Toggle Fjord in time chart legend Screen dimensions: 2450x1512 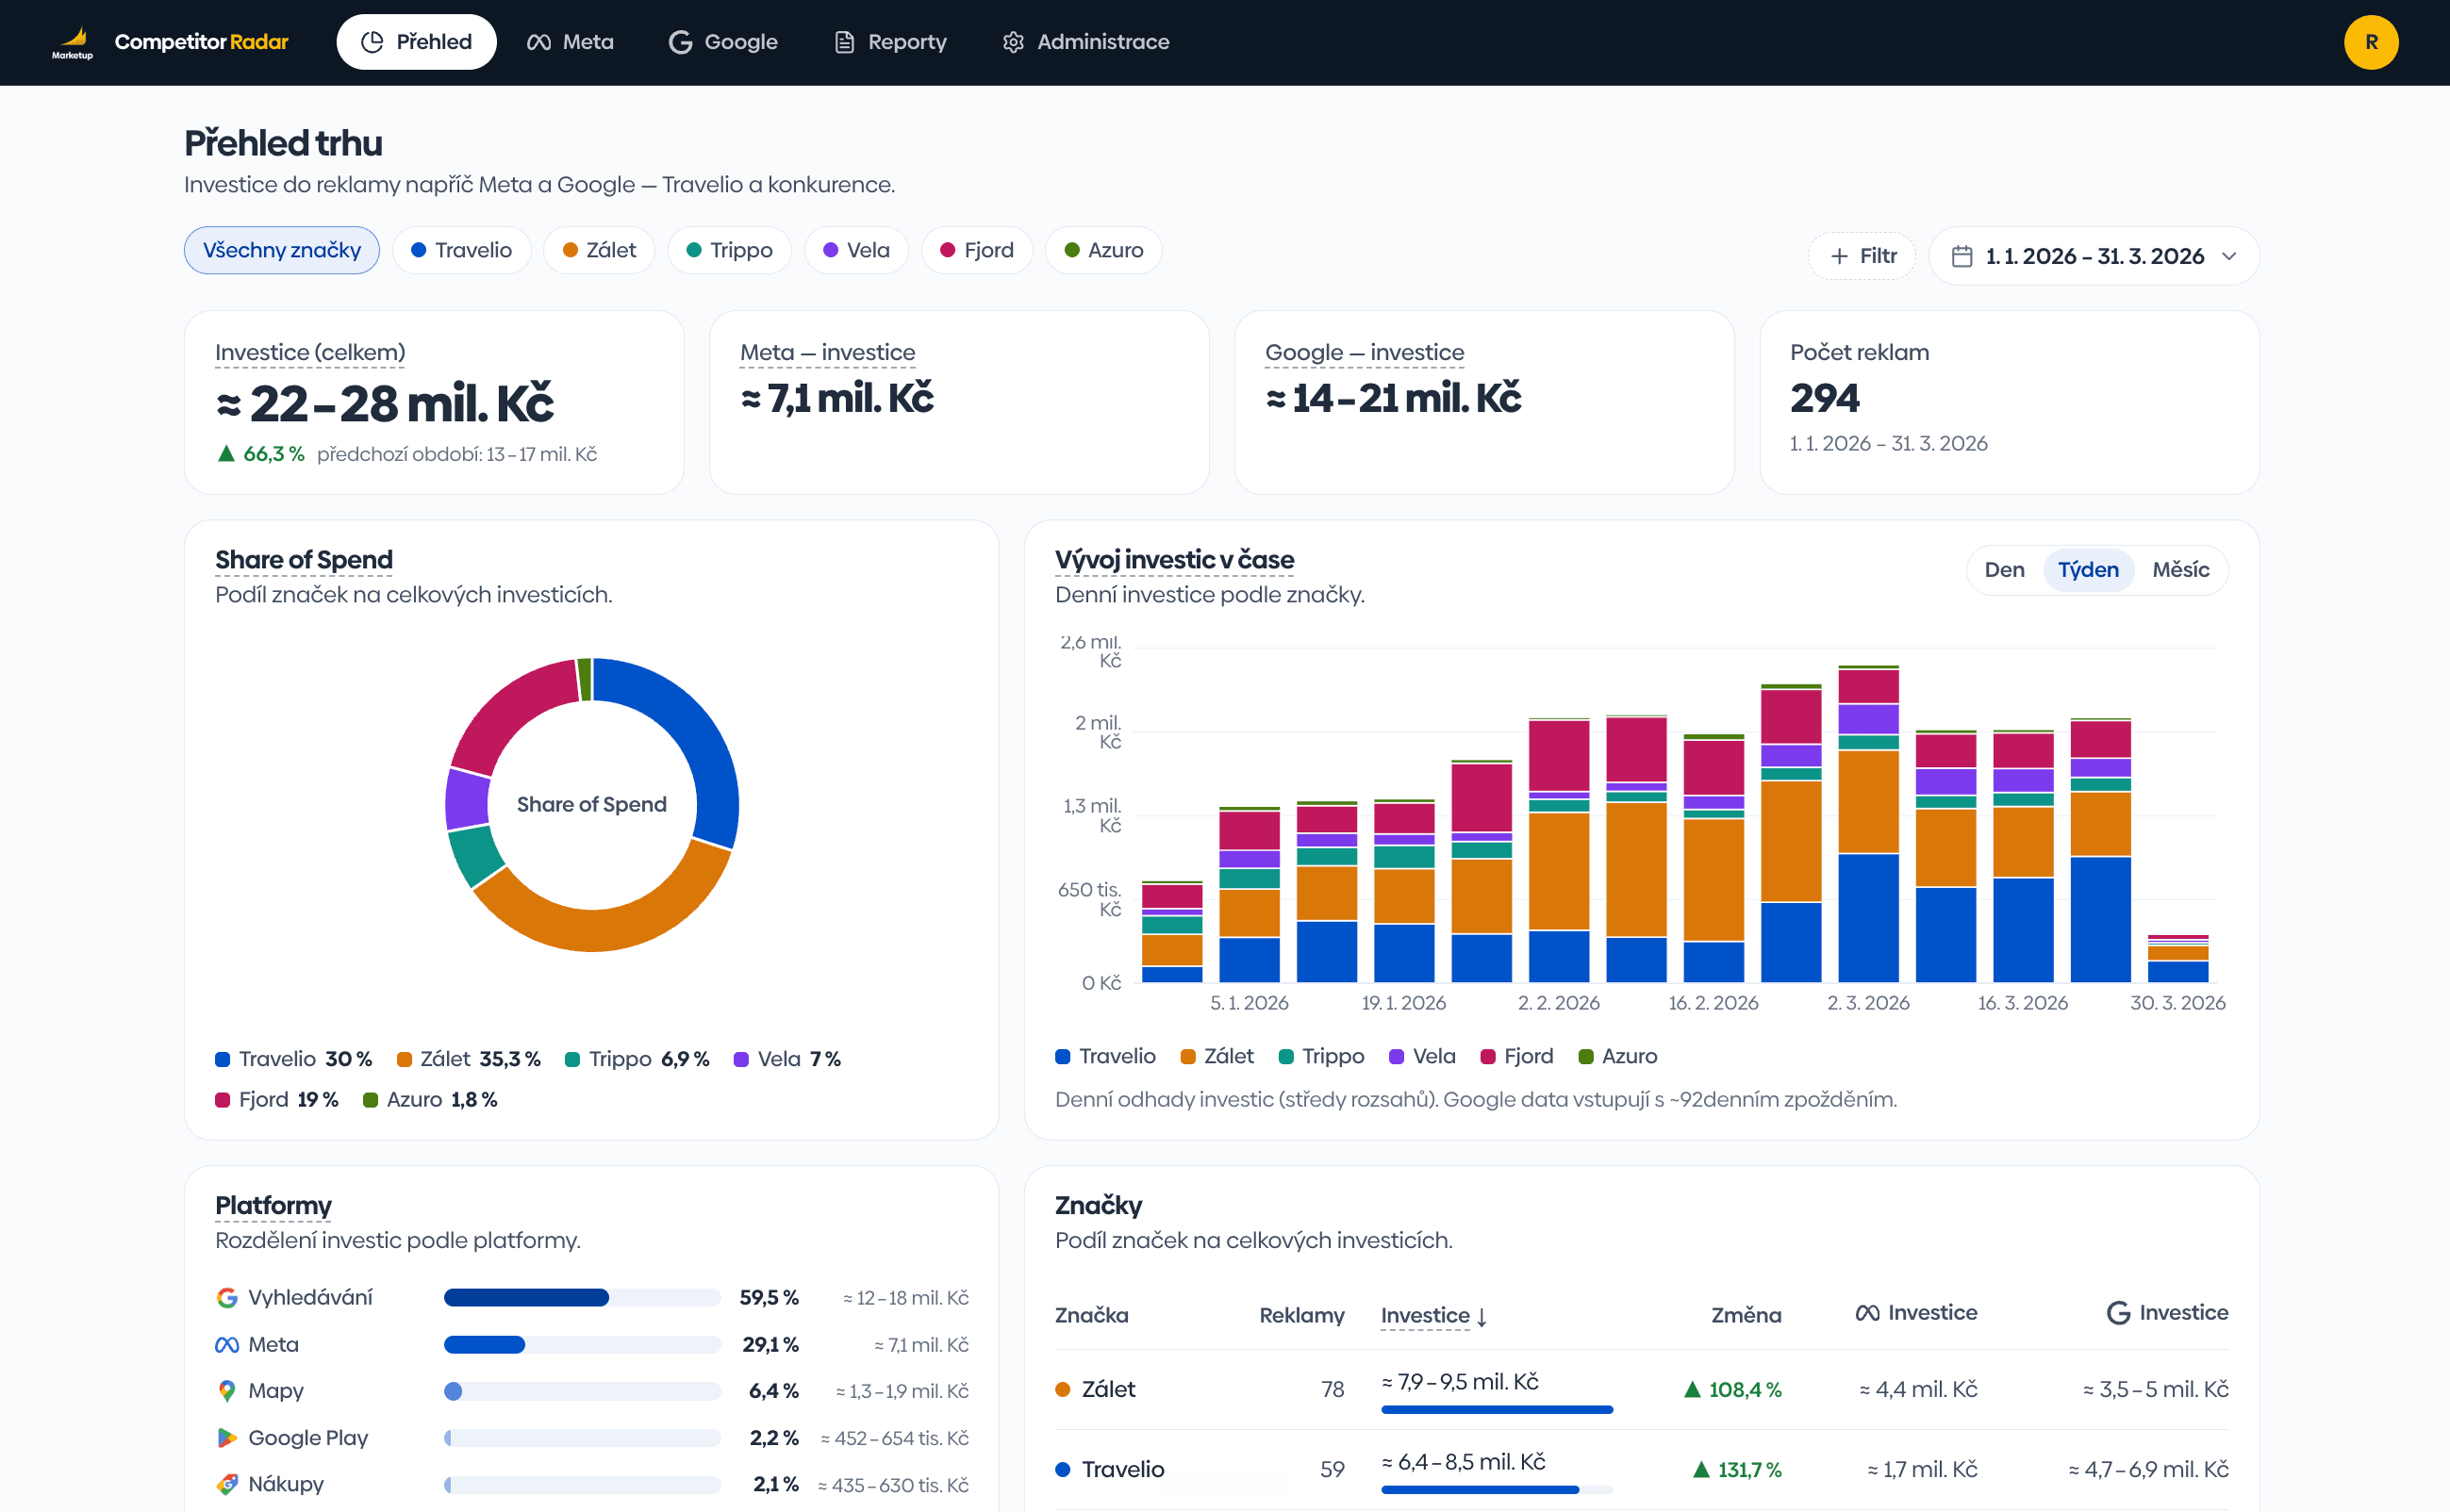click(1516, 1057)
